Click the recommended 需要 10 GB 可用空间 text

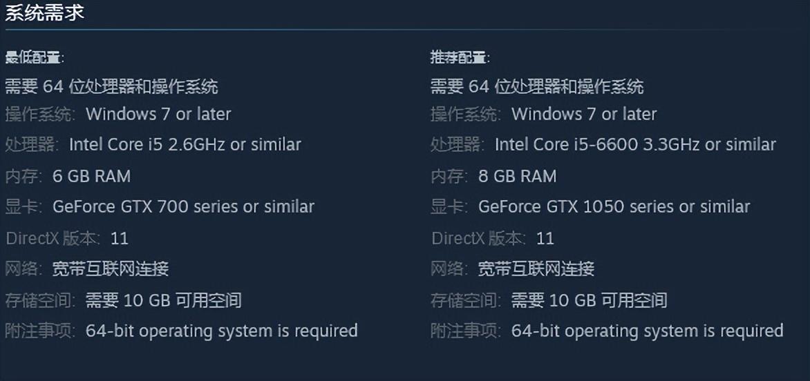(589, 300)
